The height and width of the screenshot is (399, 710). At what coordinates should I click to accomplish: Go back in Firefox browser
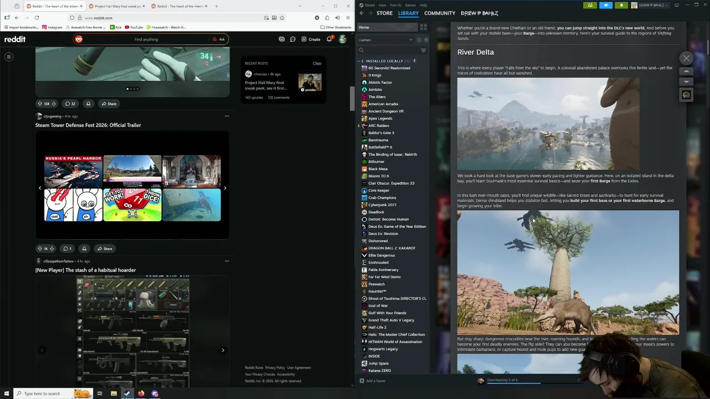point(17,18)
